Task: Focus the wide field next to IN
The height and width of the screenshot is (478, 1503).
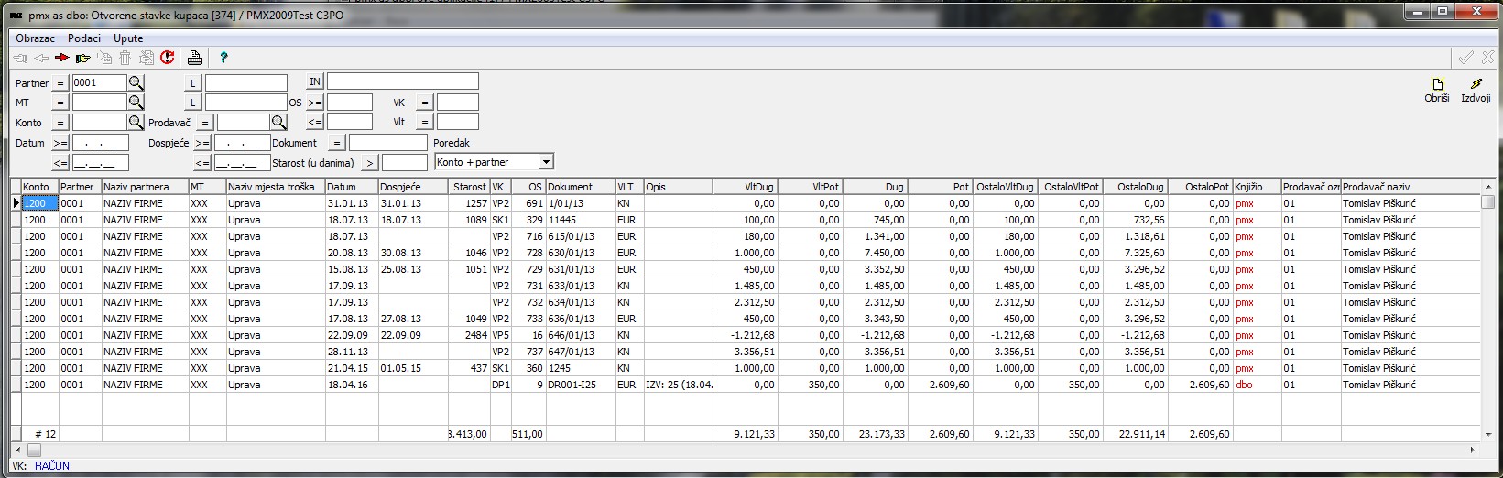Action: pyautogui.click(x=403, y=81)
